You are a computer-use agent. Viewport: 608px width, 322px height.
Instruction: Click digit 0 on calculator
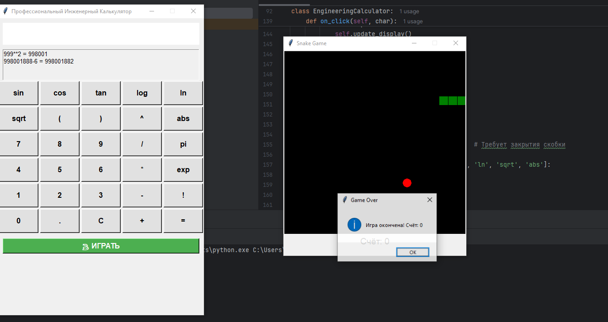(x=18, y=221)
